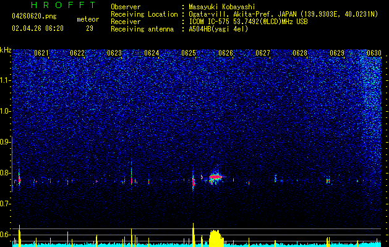This screenshot has height=247, width=389.
Task: Click the Ogata-vill. Akita-Pref. JAPAN location text
Action: pos(283,14)
